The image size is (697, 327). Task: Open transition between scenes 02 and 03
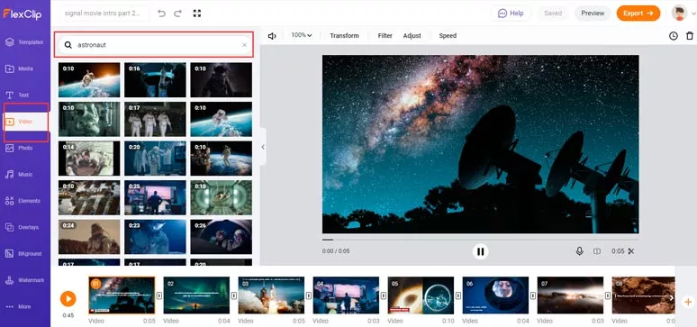pyautogui.click(x=233, y=295)
